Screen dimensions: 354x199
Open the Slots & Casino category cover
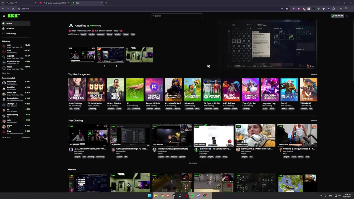pyautogui.click(x=96, y=90)
